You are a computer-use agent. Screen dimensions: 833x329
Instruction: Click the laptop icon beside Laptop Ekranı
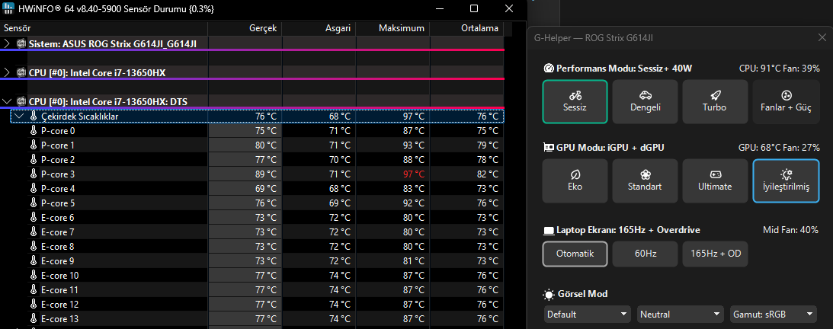pos(549,231)
